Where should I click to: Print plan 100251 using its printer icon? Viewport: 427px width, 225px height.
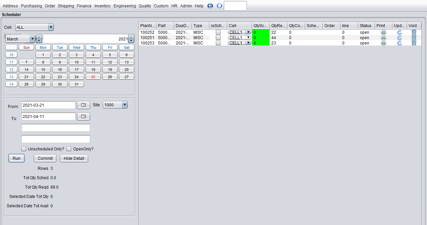pyautogui.click(x=383, y=38)
